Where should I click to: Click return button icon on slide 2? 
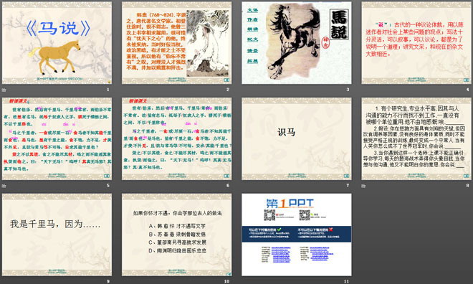tap(226, 80)
